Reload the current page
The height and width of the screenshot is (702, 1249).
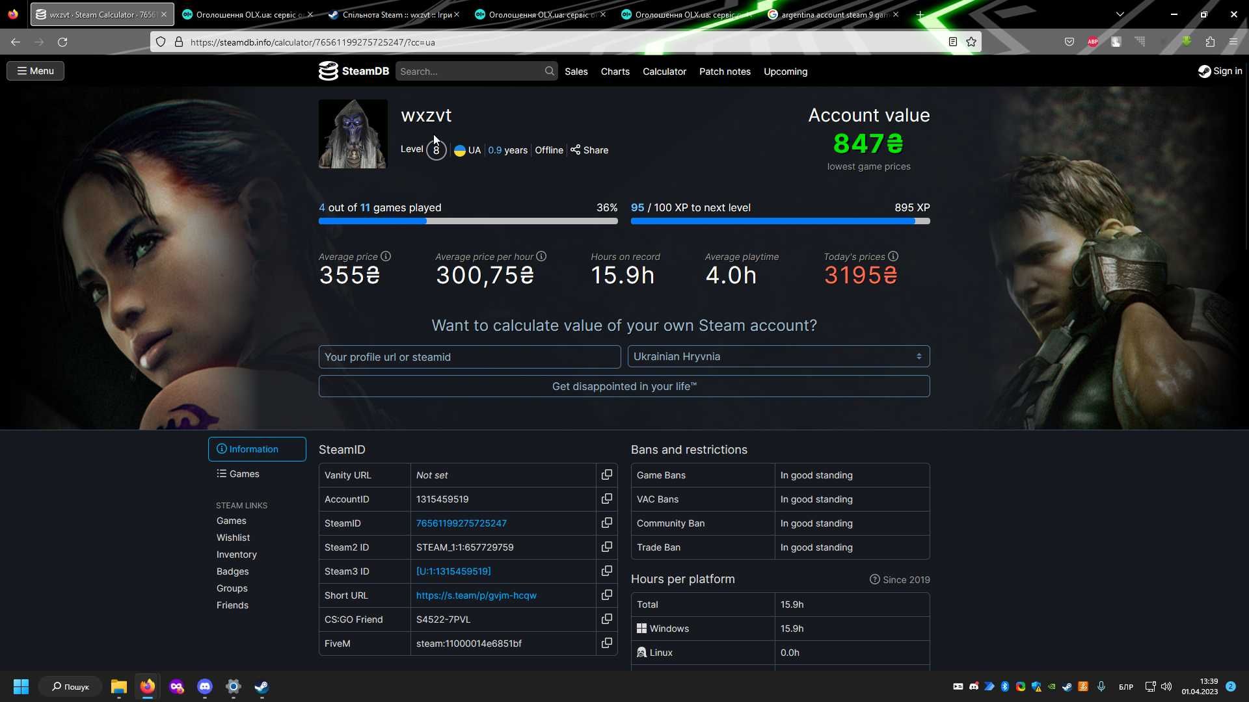click(x=62, y=42)
